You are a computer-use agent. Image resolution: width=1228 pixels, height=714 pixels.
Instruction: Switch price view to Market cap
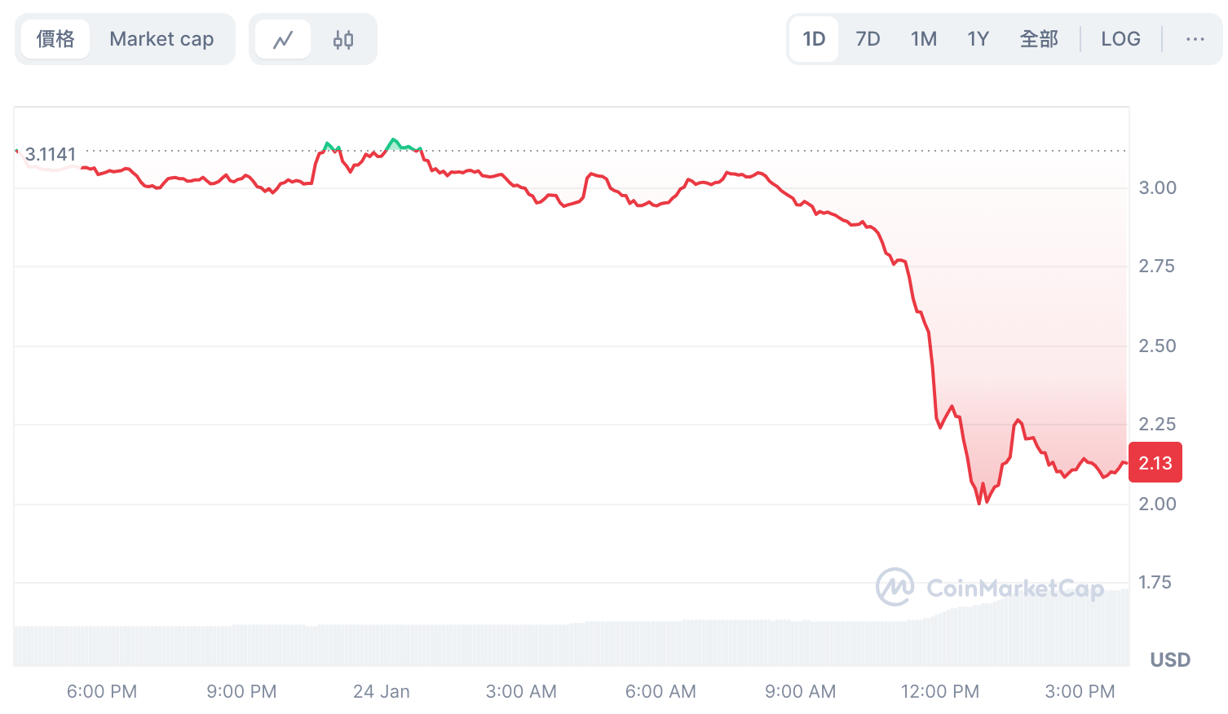[161, 38]
